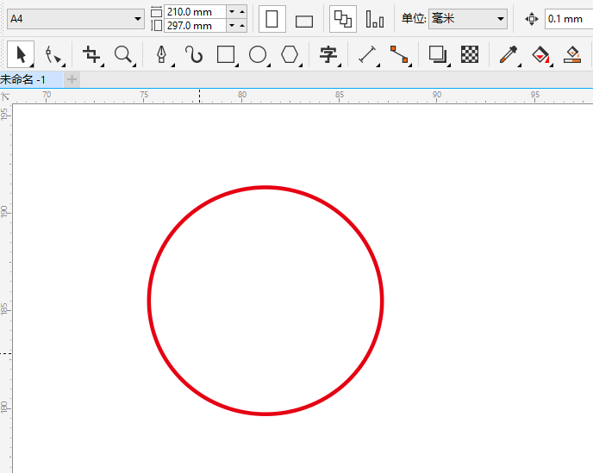Select the Rectangle tool

pos(226,54)
